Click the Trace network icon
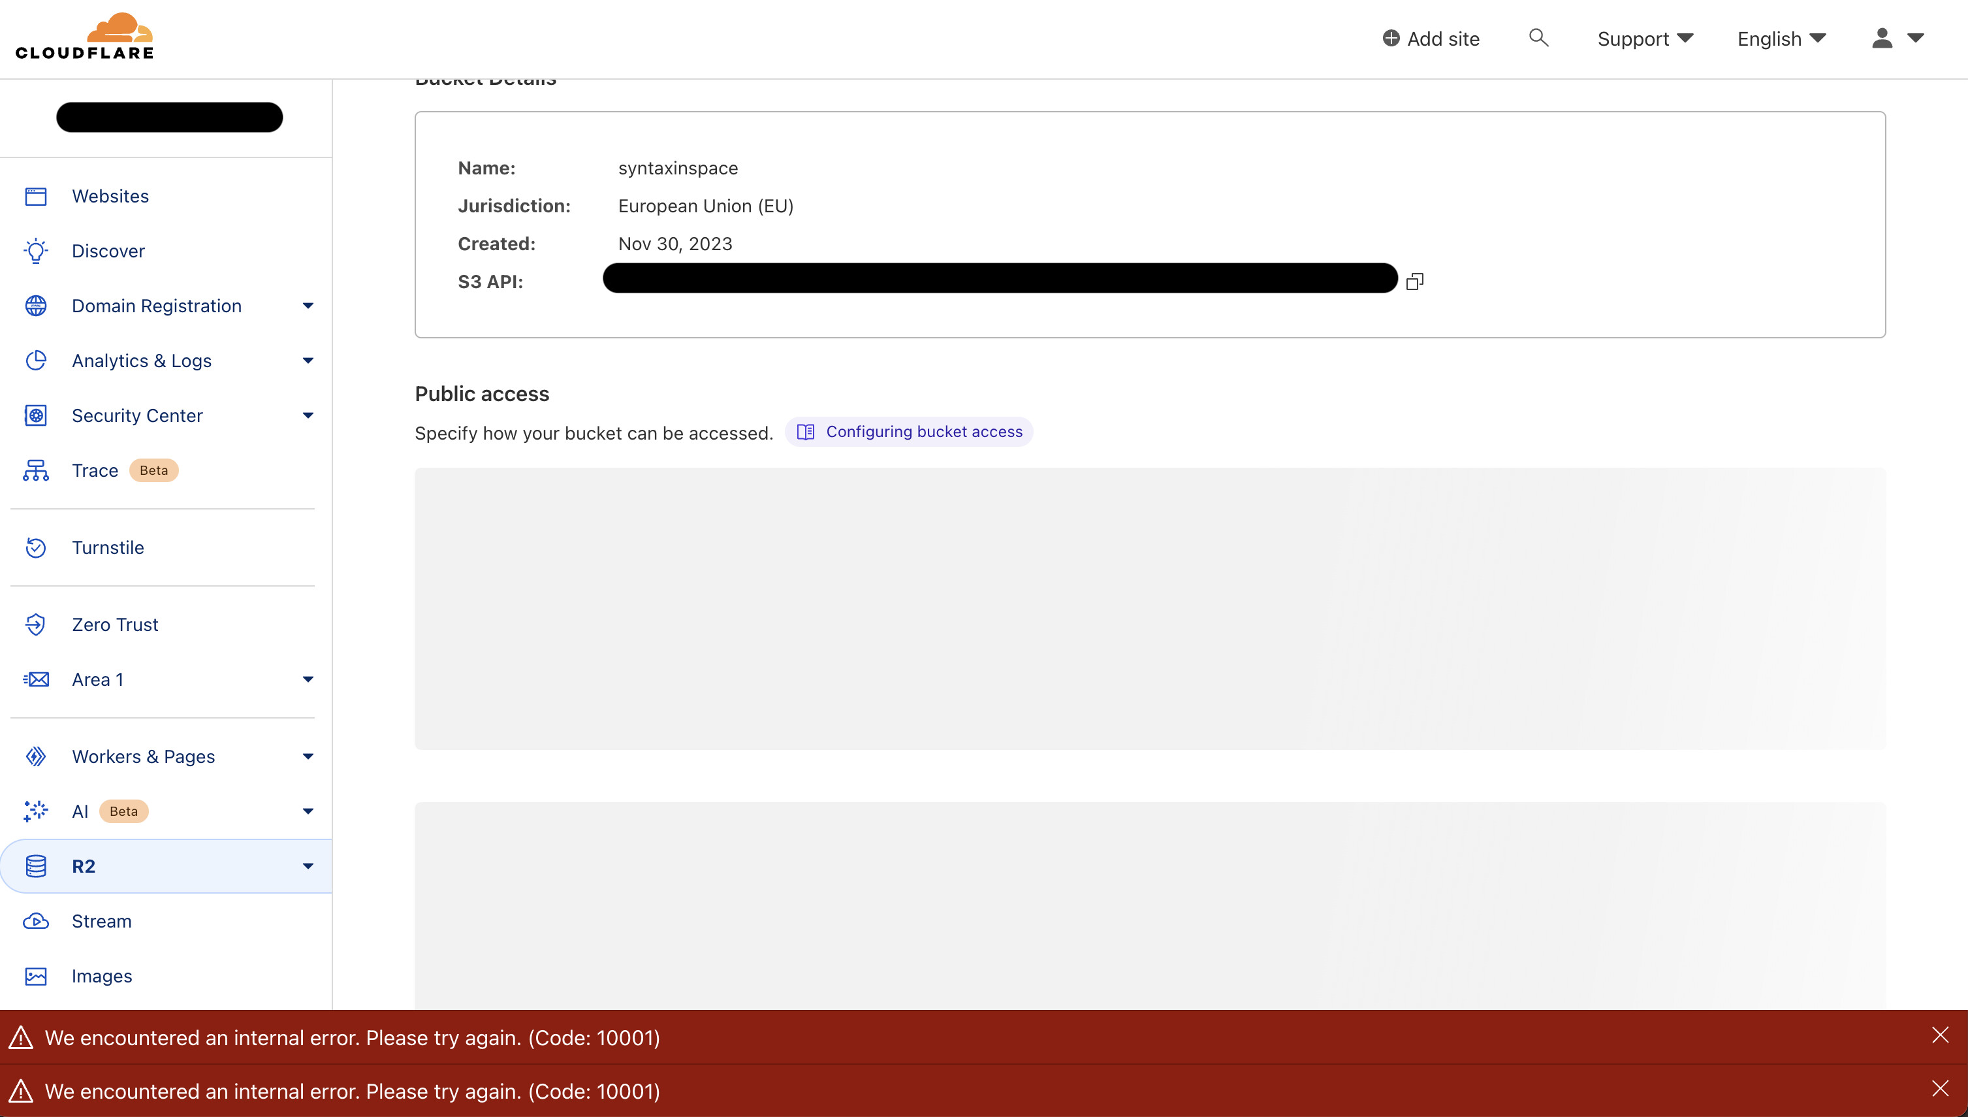This screenshot has width=1968, height=1117. (36, 470)
